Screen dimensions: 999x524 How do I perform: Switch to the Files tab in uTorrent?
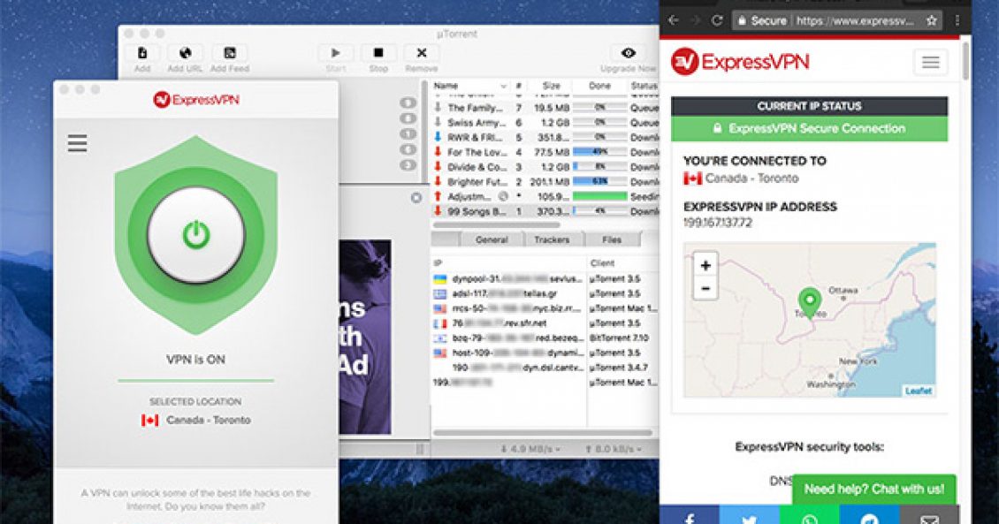point(612,240)
